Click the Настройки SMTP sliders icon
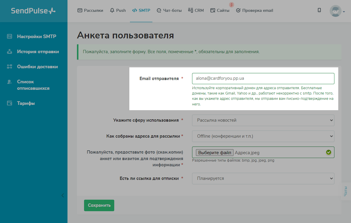This screenshot has width=351, height=223. [9, 36]
